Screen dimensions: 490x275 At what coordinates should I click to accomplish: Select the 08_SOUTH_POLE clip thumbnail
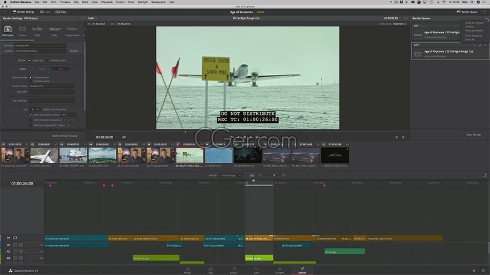click(190, 155)
